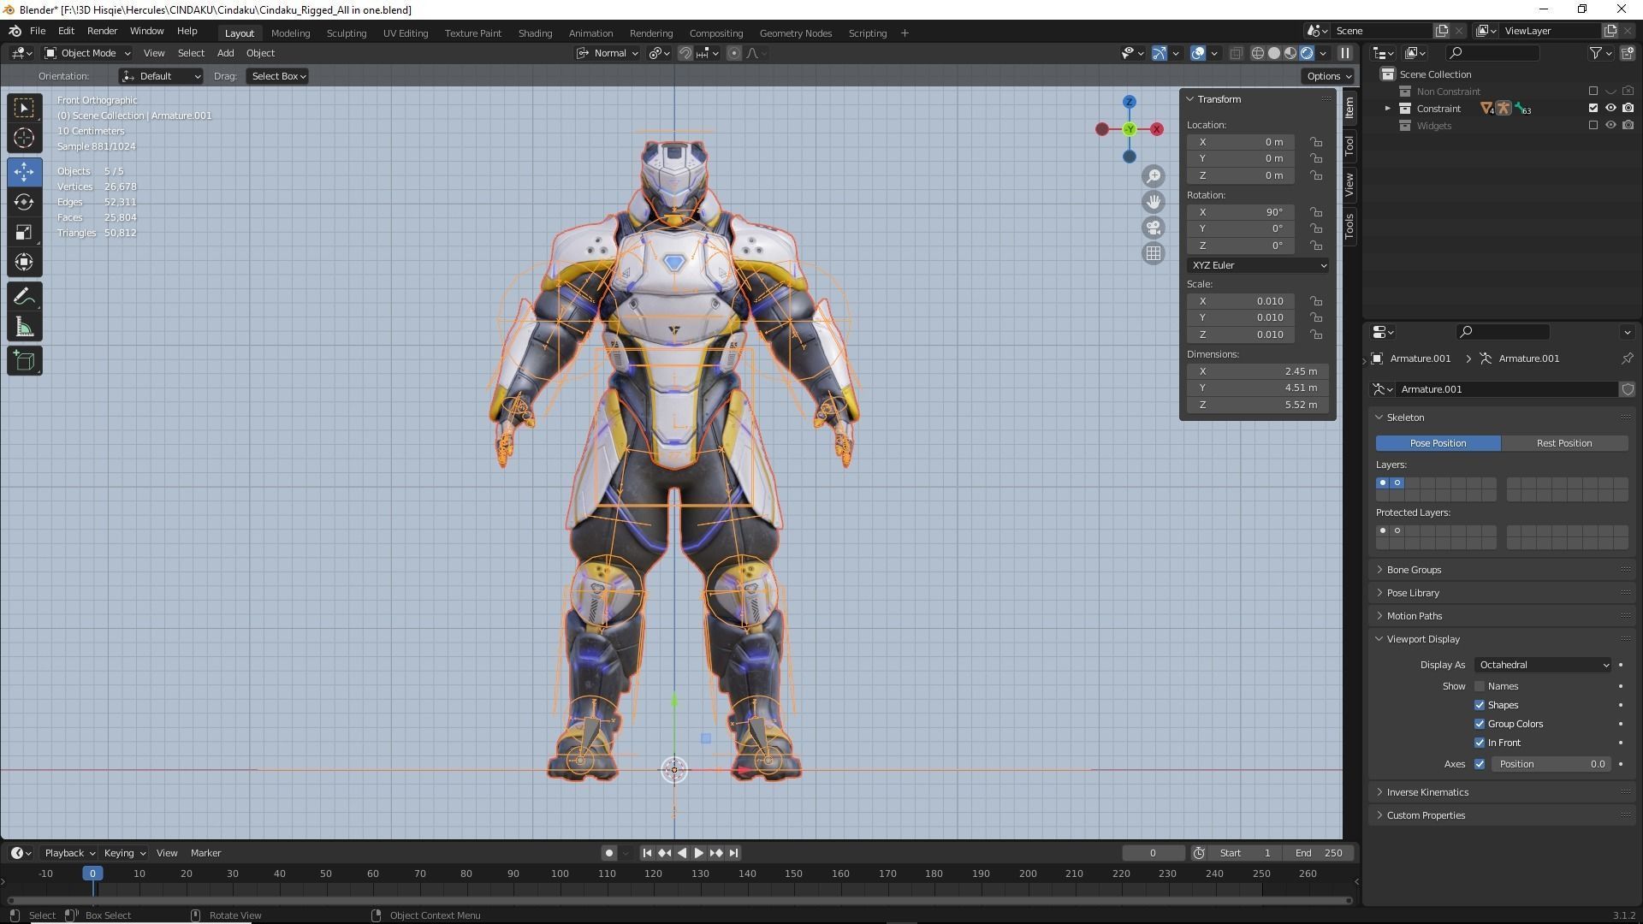Activate the Transform tool
1643x924 pixels.
24,263
